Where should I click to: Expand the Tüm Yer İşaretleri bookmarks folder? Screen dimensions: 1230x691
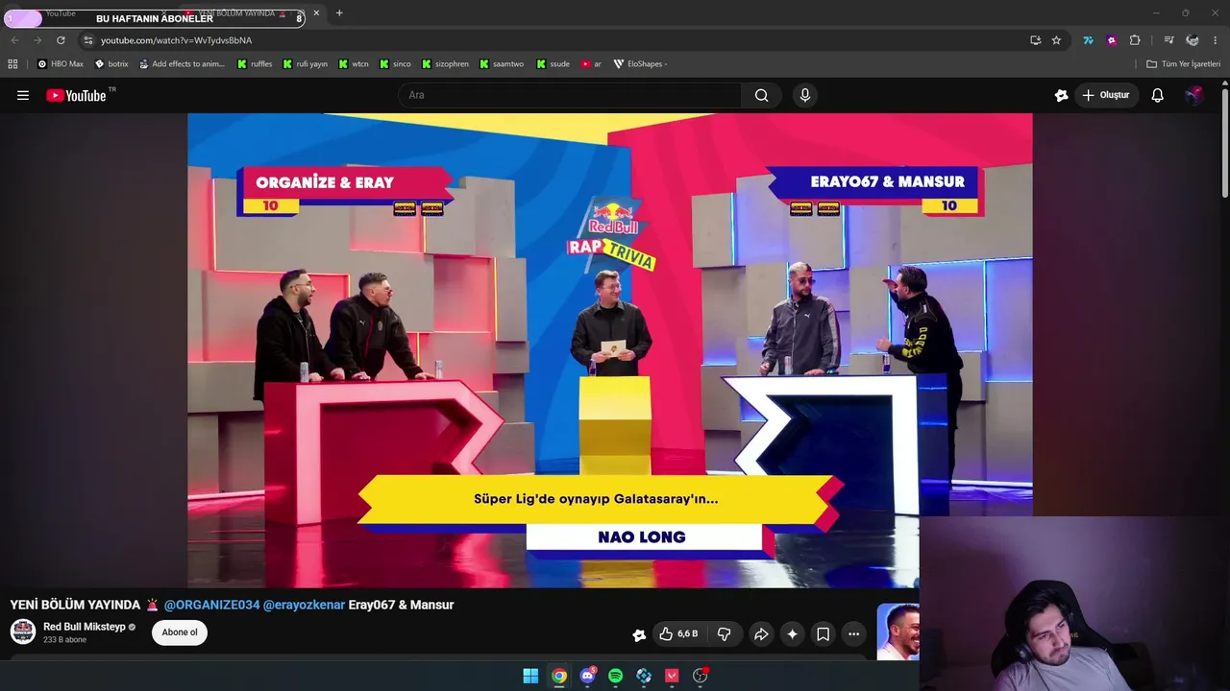tap(1183, 64)
